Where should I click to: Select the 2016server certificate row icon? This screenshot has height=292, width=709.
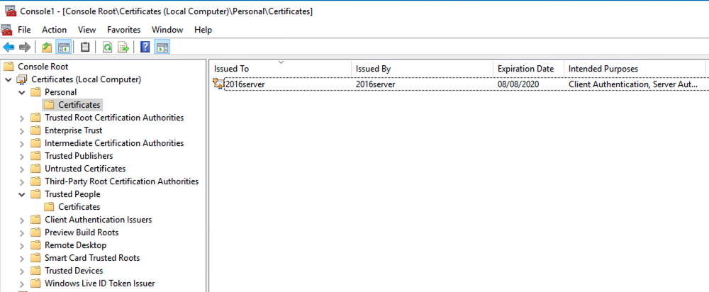point(218,84)
